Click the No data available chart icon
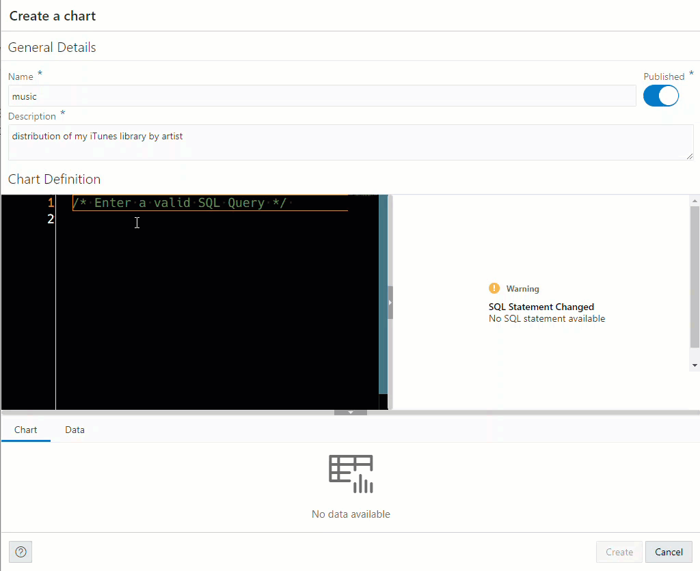 pyautogui.click(x=351, y=474)
